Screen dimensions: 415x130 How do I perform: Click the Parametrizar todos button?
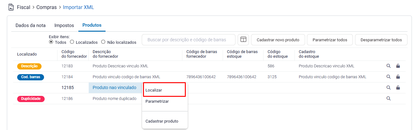(x=330, y=40)
